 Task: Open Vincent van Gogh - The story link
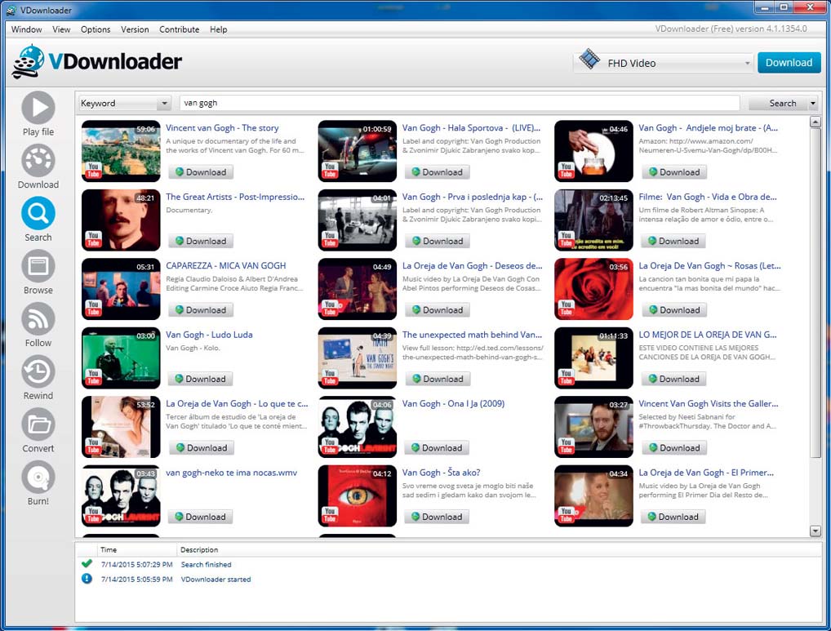pyautogui.click(x=222, y=127)
